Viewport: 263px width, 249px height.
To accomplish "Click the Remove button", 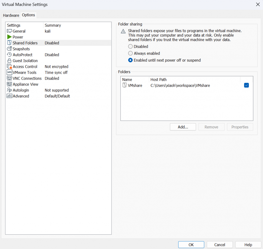I will (x=211, y=127).
